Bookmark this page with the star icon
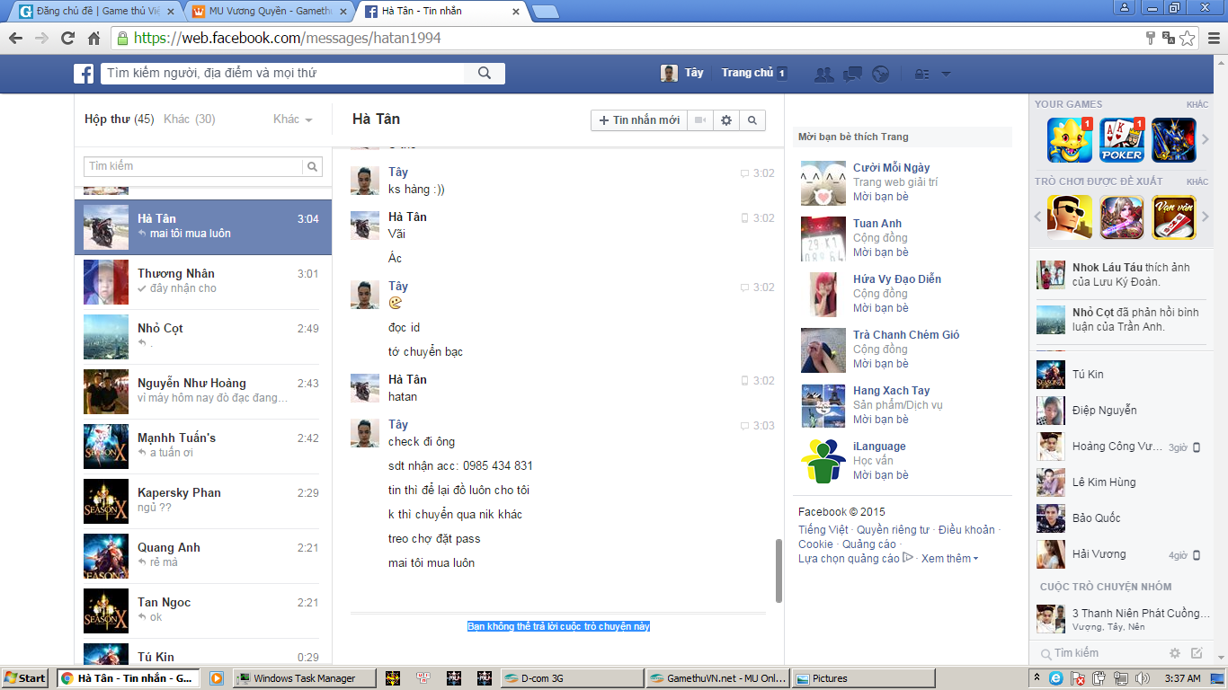1228x690 pixels. (1188, 38)
